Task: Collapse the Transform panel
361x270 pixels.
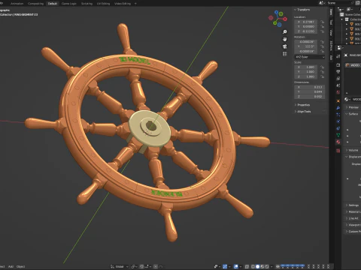Action: (x=302, y=10)
